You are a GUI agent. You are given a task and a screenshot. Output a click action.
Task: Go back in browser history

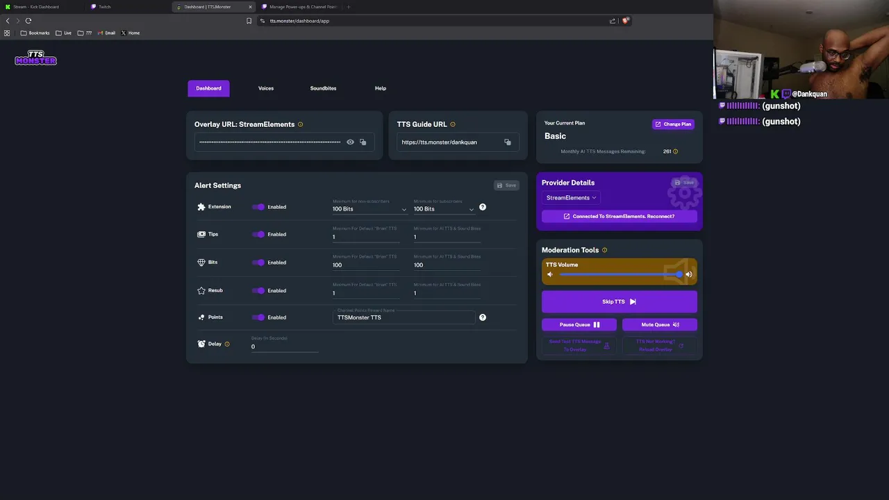(x=8, y=21)
